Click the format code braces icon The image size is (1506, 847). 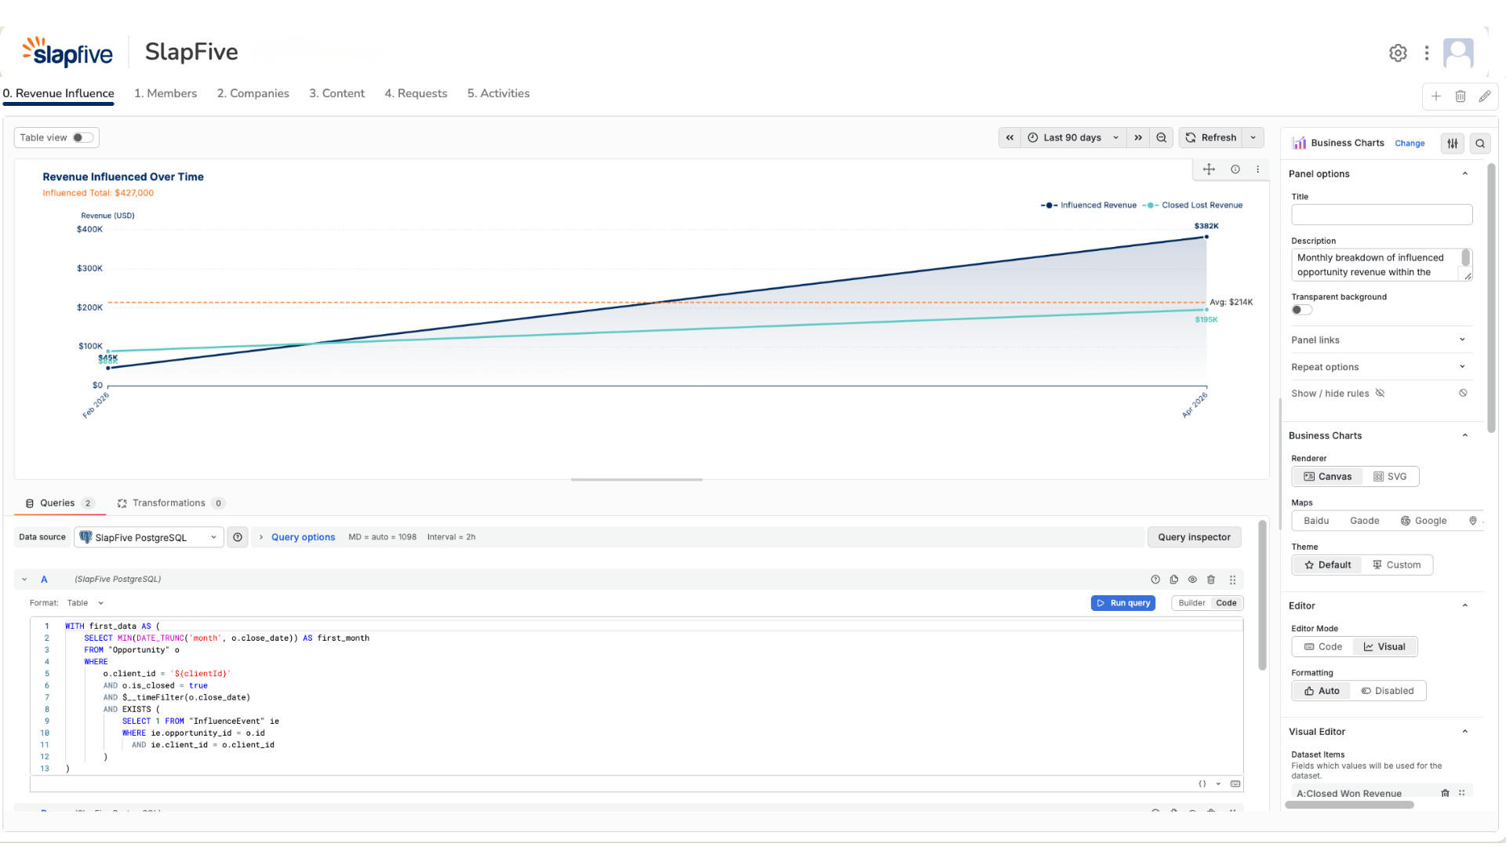click(1202, 783)
